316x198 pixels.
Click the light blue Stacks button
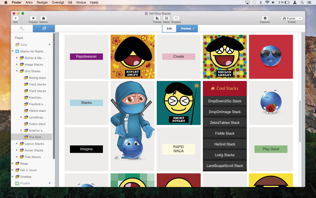point(86,103)
